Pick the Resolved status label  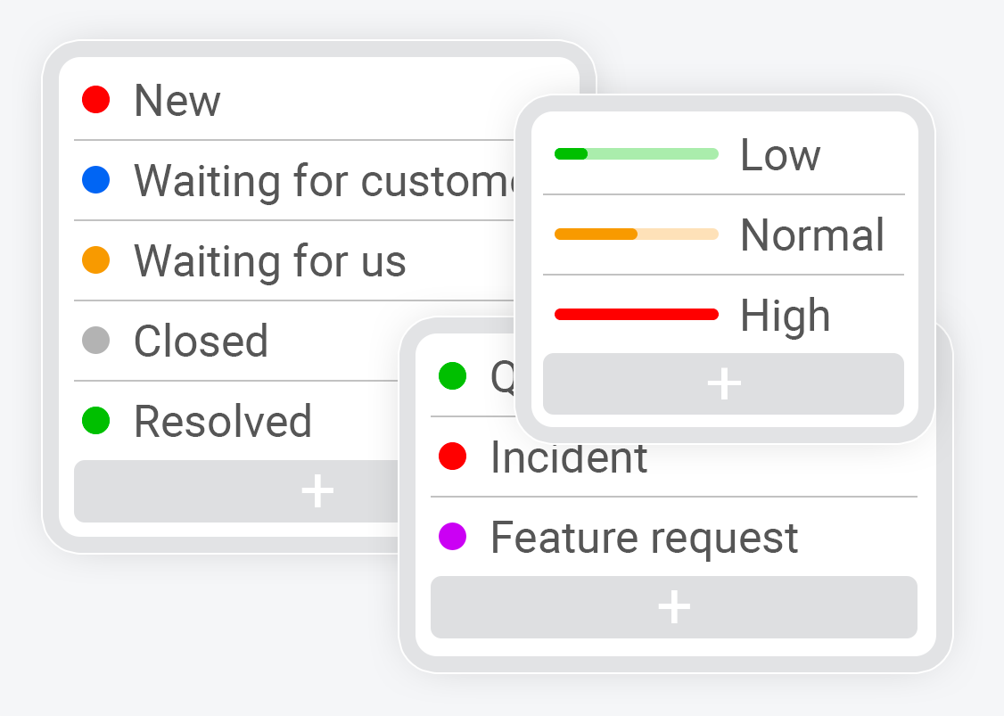coord(223,422)
